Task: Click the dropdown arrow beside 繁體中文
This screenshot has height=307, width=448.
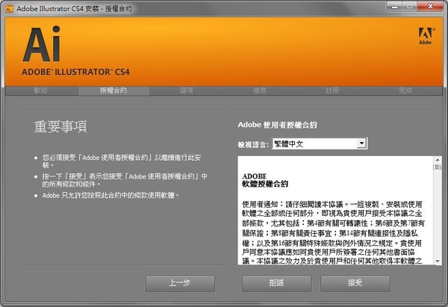Action: [x=361, y=143]
